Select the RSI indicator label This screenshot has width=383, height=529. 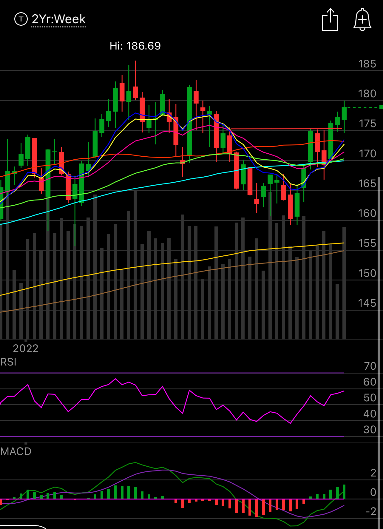click(8, 362)
